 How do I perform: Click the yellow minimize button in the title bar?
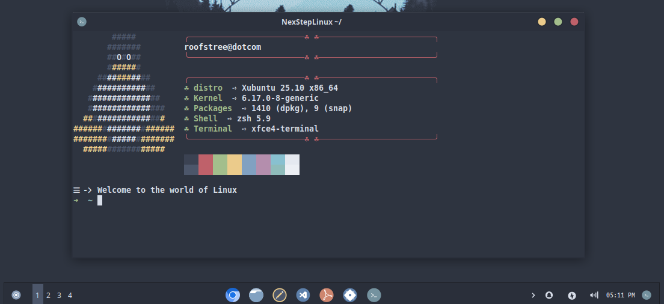(x=542, y=22)
